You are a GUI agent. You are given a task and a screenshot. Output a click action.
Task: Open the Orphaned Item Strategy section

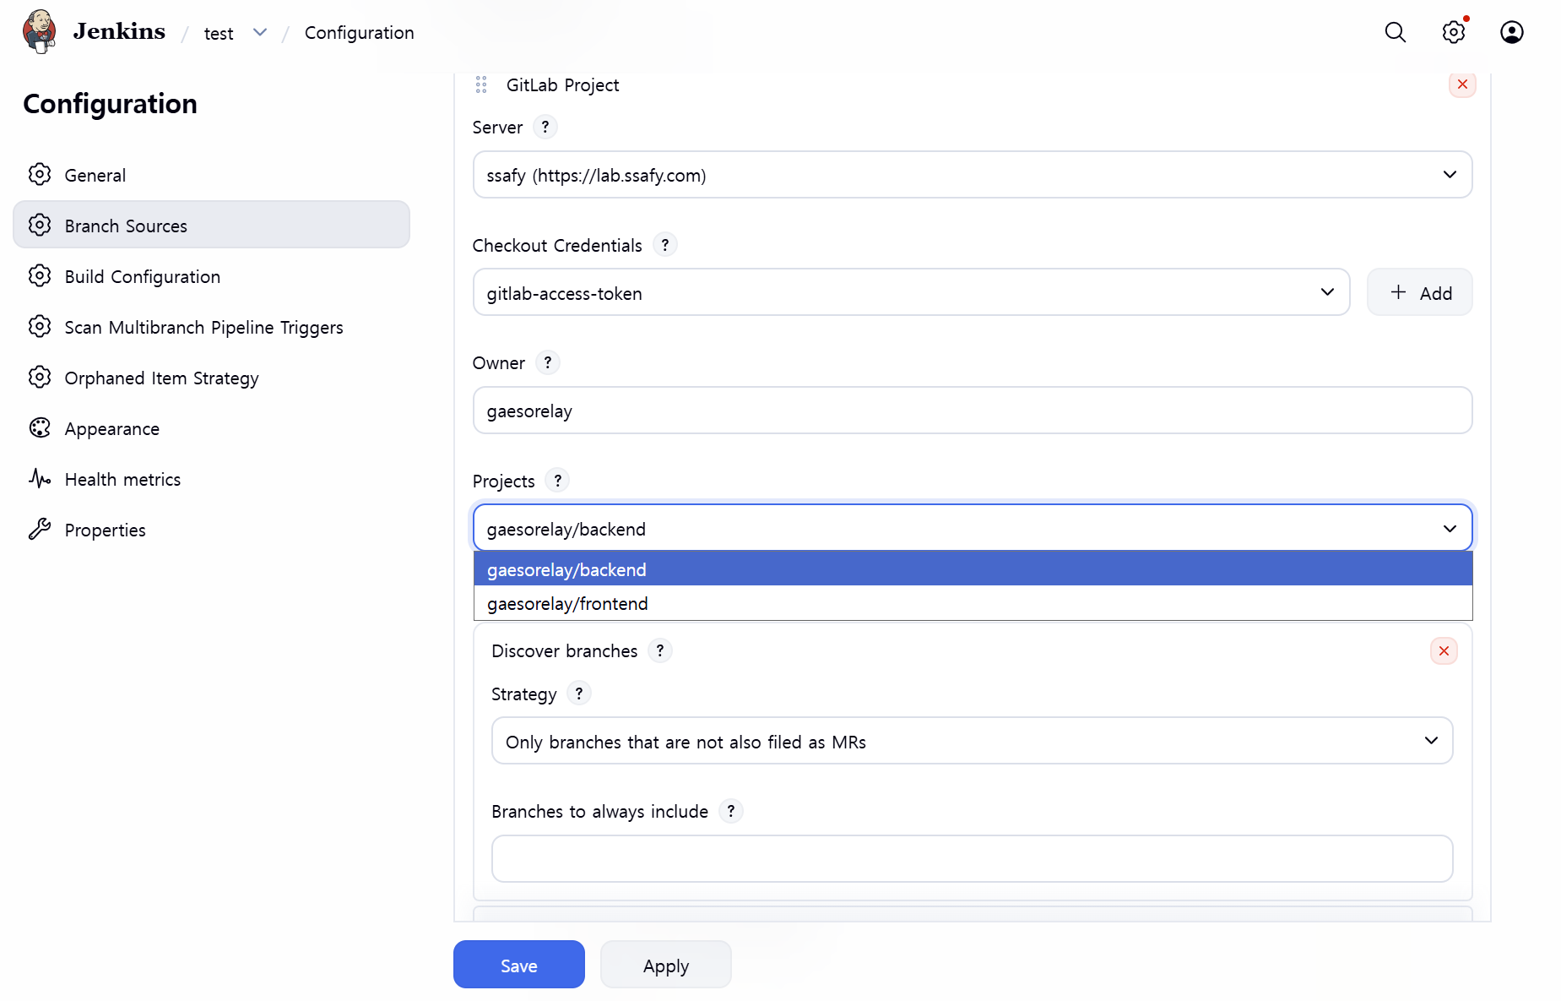161,378
